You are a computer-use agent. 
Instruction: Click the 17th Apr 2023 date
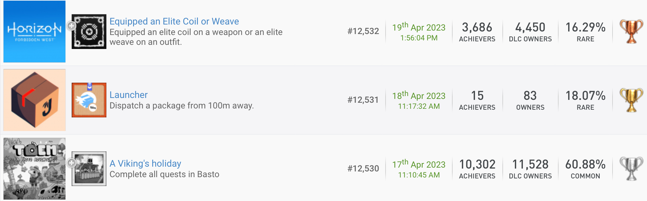tap(418, 164)
